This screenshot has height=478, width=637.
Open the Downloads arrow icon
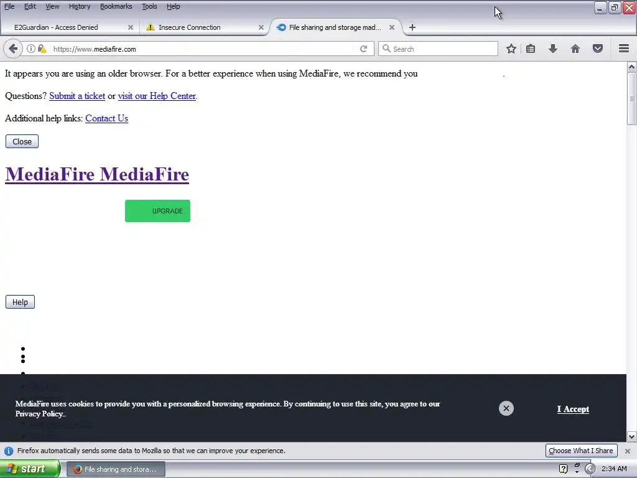pyautogui.click(x=553, y=49)
